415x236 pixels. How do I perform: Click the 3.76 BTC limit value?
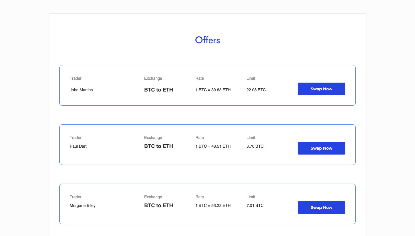coord(255,146)
